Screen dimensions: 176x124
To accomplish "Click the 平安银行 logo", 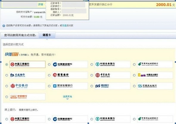I will coord(19,97).
